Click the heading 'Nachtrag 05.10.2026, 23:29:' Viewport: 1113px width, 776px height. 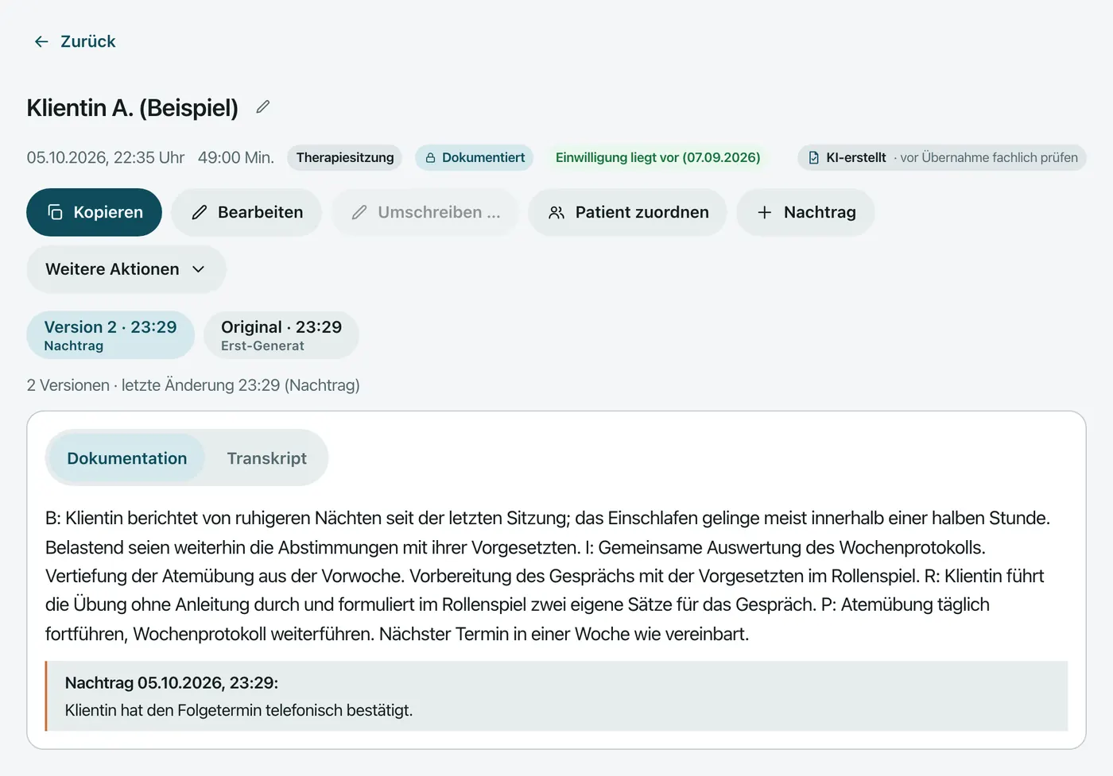coord(172,683)
